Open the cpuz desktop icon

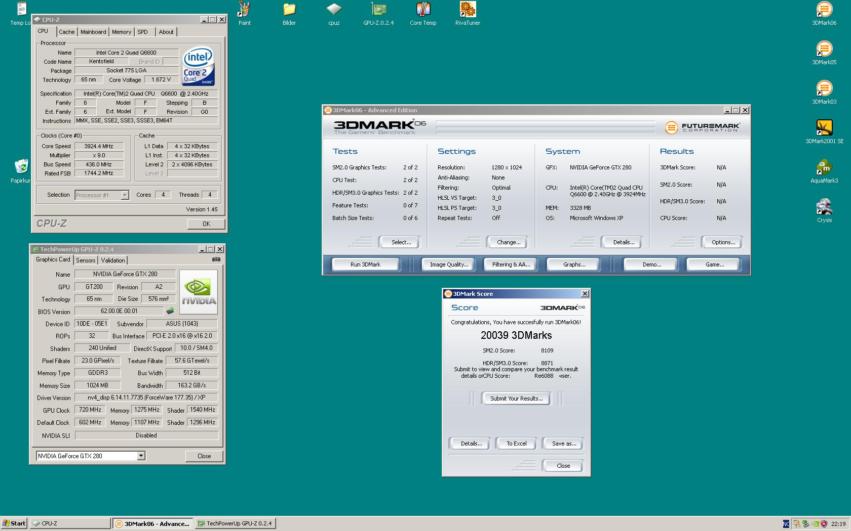click(334, 13)
